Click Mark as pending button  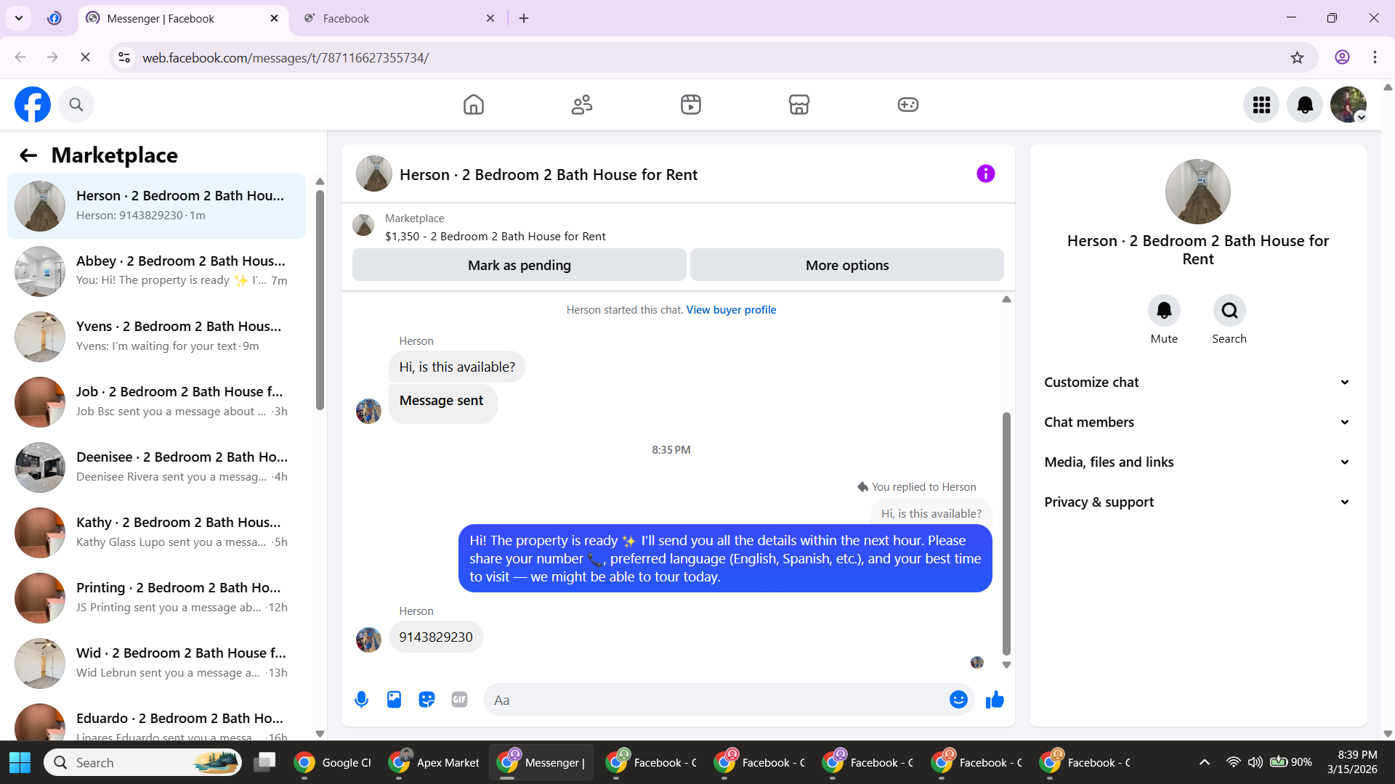[519, 265]
